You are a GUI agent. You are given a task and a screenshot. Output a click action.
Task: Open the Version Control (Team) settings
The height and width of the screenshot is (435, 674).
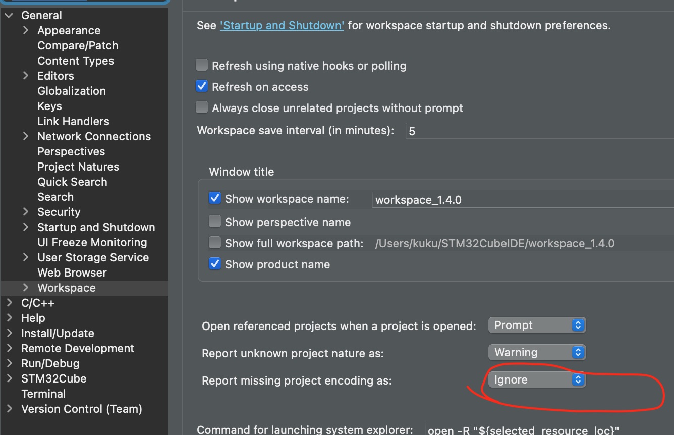(81, 409)
